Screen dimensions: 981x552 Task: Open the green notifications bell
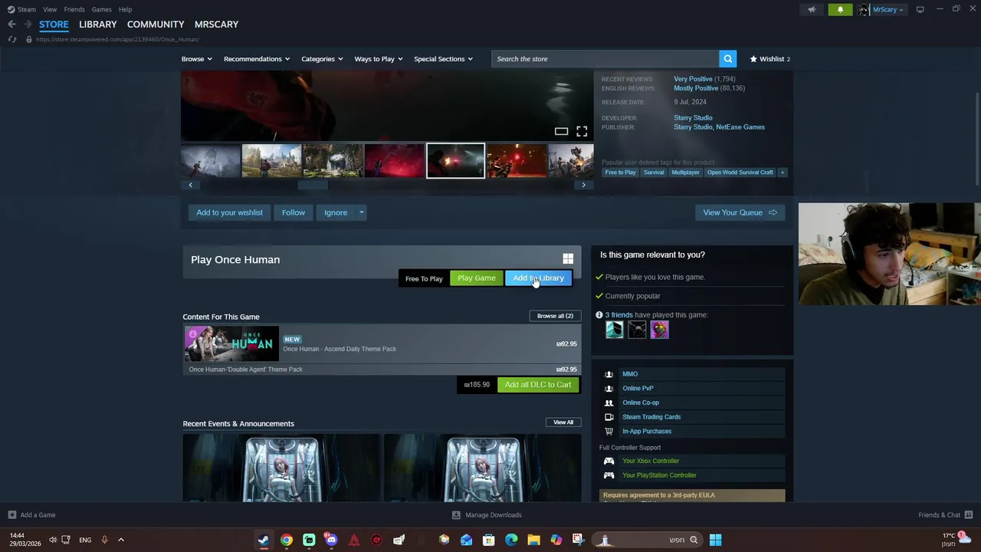pyautogui.click(x=840, y=9)
